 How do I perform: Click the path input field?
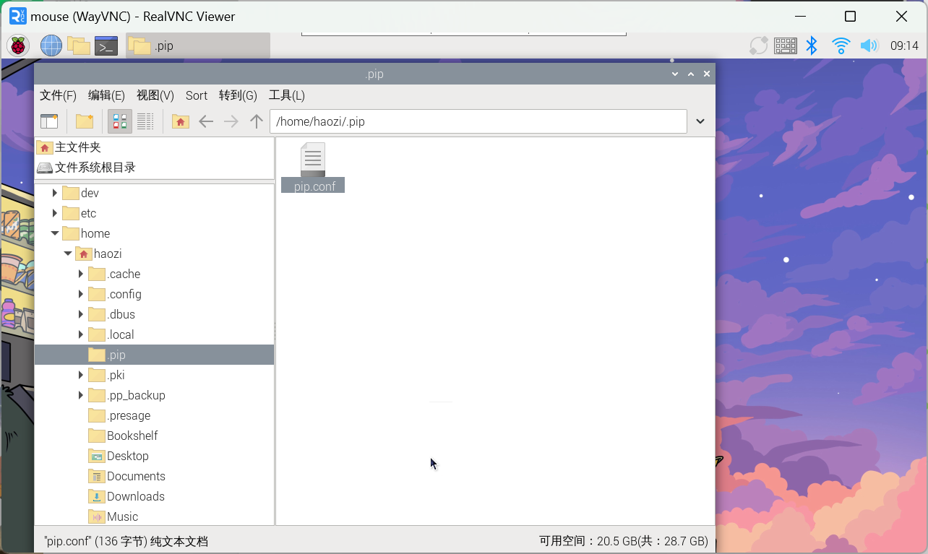pos(477,121)
